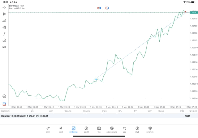Sort by the S/L column header

coord(120,111)
